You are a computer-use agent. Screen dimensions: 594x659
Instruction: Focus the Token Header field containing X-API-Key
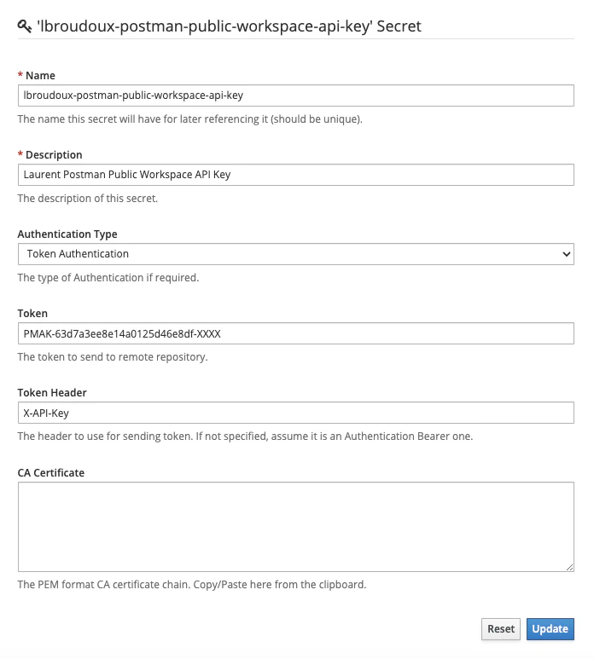point(295,413)
